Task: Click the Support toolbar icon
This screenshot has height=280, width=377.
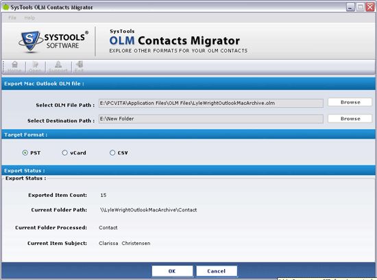Action: tap(58, 67)
